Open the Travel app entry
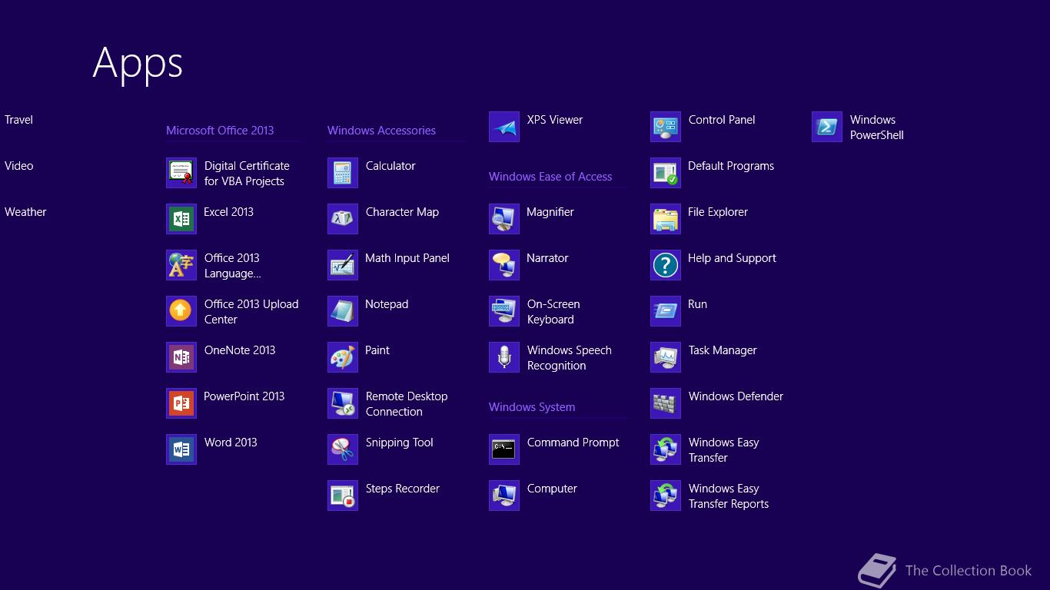The height and width of the screenshot is (590, 1050). (x=18, y=120)
